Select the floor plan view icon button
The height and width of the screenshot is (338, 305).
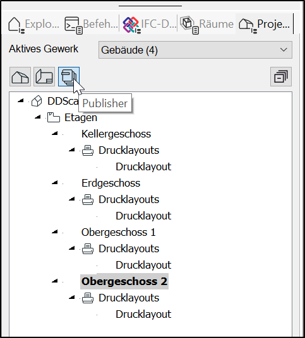[44, 77]
